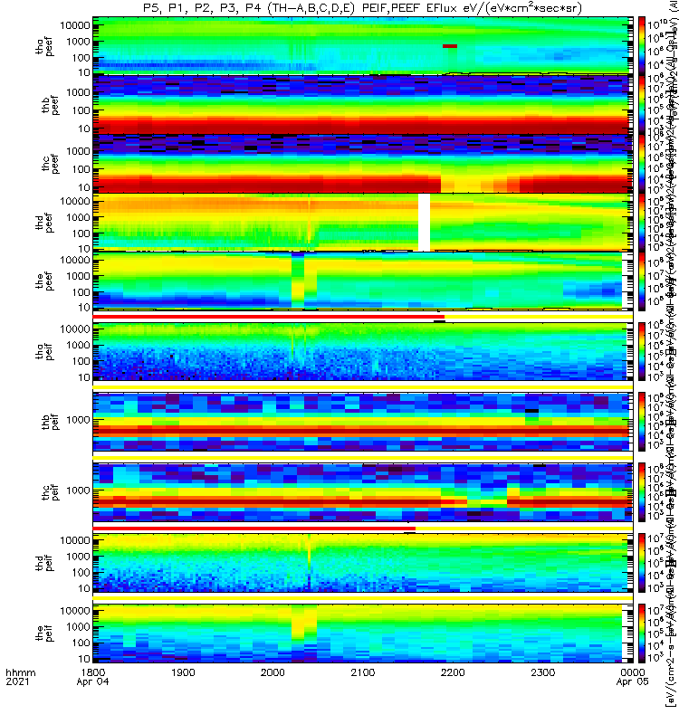
Task: Click the yellow bar below thd peif panel
Action: pyautogui.click(x=363, y=598)
